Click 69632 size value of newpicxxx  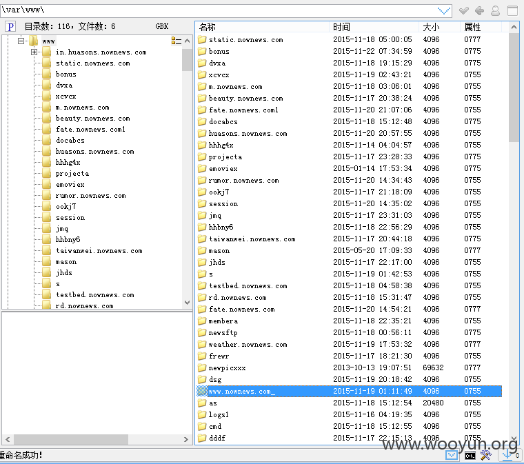click(433, 367)
